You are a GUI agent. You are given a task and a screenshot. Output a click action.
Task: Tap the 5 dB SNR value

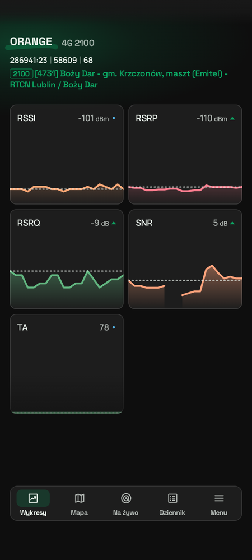tap(220, 223)
